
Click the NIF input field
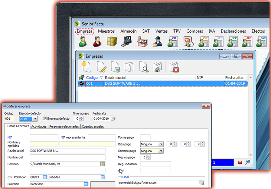[44, 137]
